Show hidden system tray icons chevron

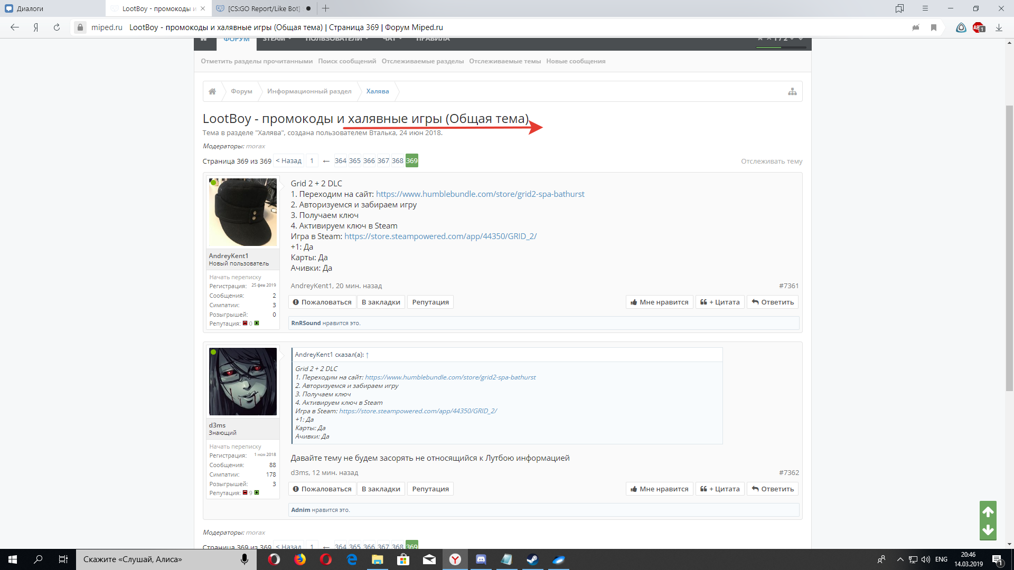[900, 559]
